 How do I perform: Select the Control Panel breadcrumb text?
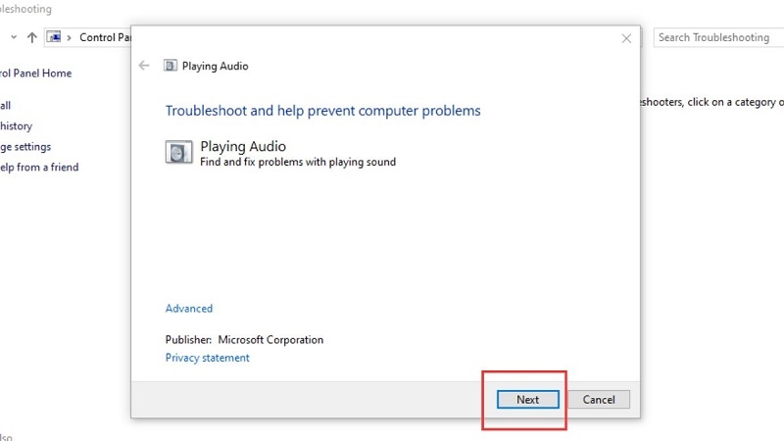click(x=105, y=37)
